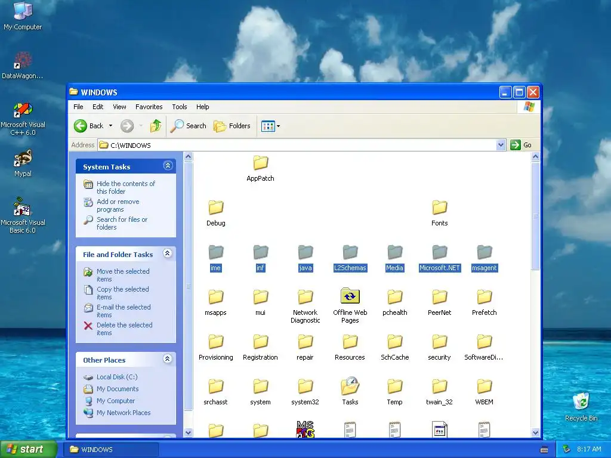Open the Tools menu
Viewport: 611px width, 458px height.
[179, 107]
